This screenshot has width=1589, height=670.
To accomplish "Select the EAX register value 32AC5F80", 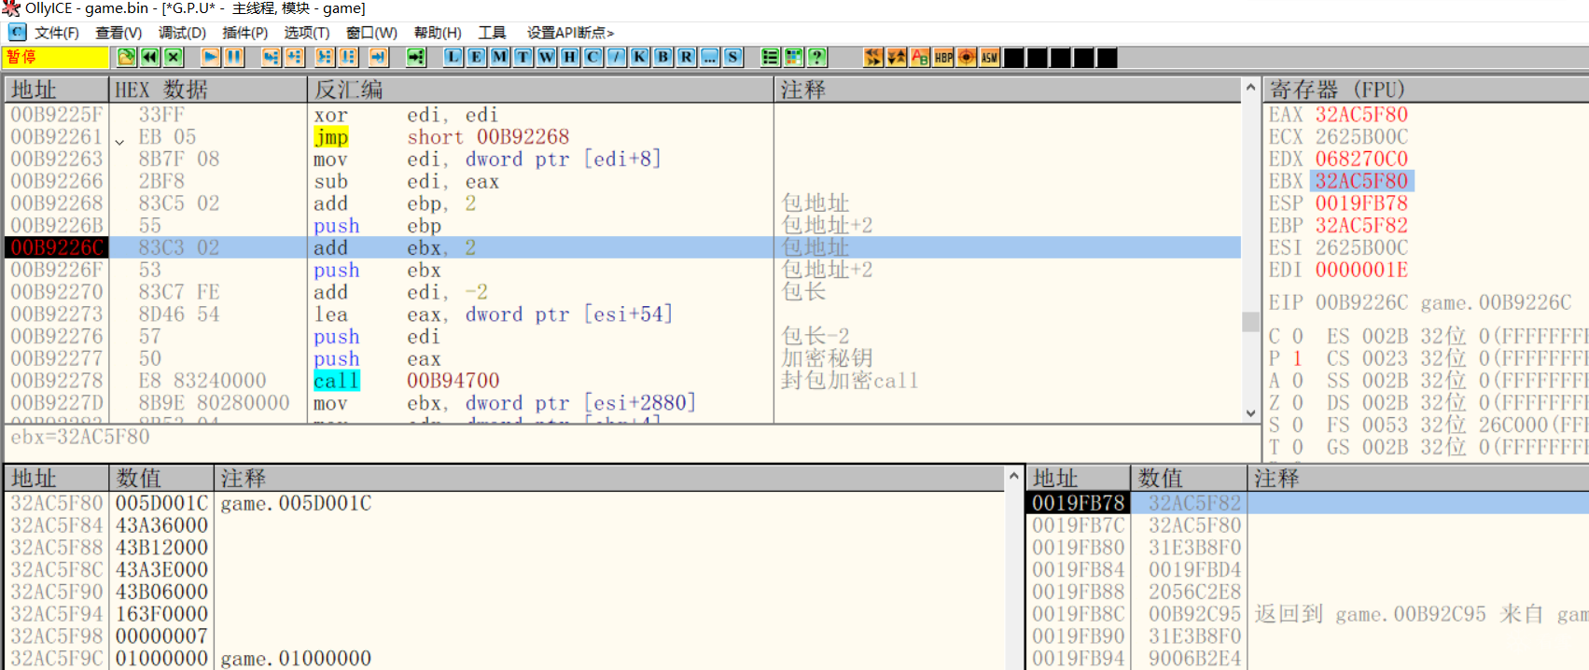I will 1361,115.
